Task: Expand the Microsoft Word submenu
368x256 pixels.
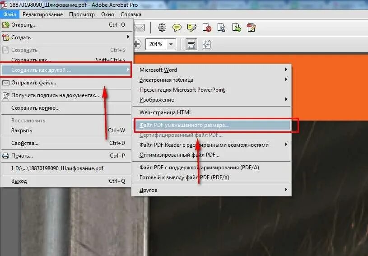Action: pos(212,70)
